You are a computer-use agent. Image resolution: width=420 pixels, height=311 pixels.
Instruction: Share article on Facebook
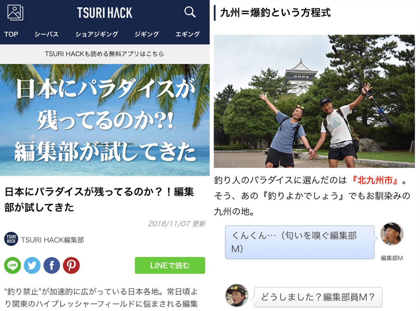coord(52,265)
